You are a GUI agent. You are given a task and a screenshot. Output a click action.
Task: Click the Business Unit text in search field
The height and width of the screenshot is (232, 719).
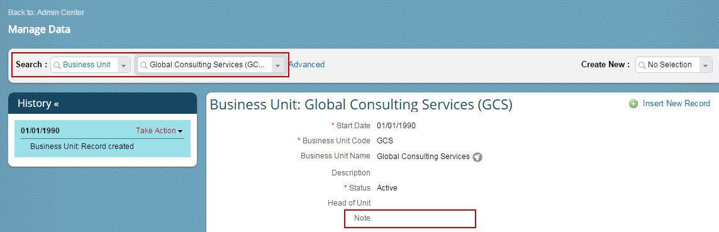(x=87, y=65)
